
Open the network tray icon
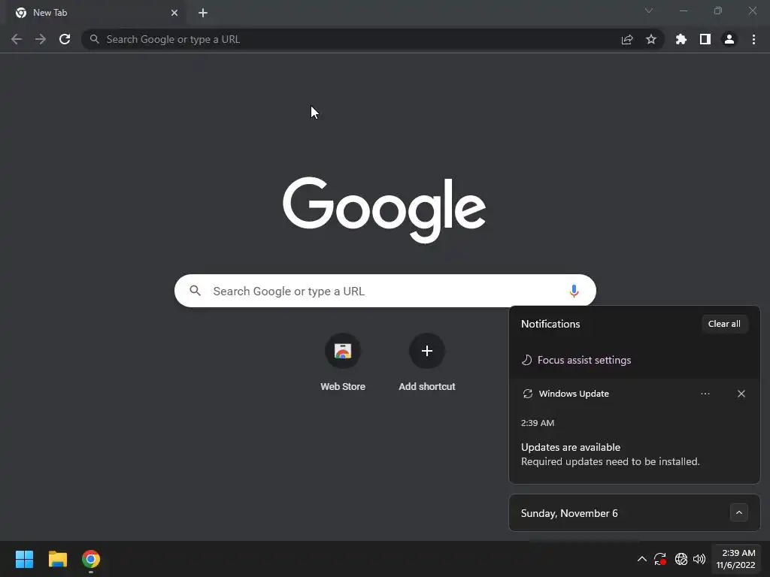tap(681, 559)
